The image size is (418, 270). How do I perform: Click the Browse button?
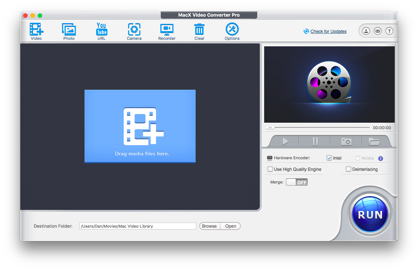[x=209, y=226]
